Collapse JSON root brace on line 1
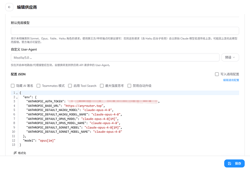 point(17,94)
